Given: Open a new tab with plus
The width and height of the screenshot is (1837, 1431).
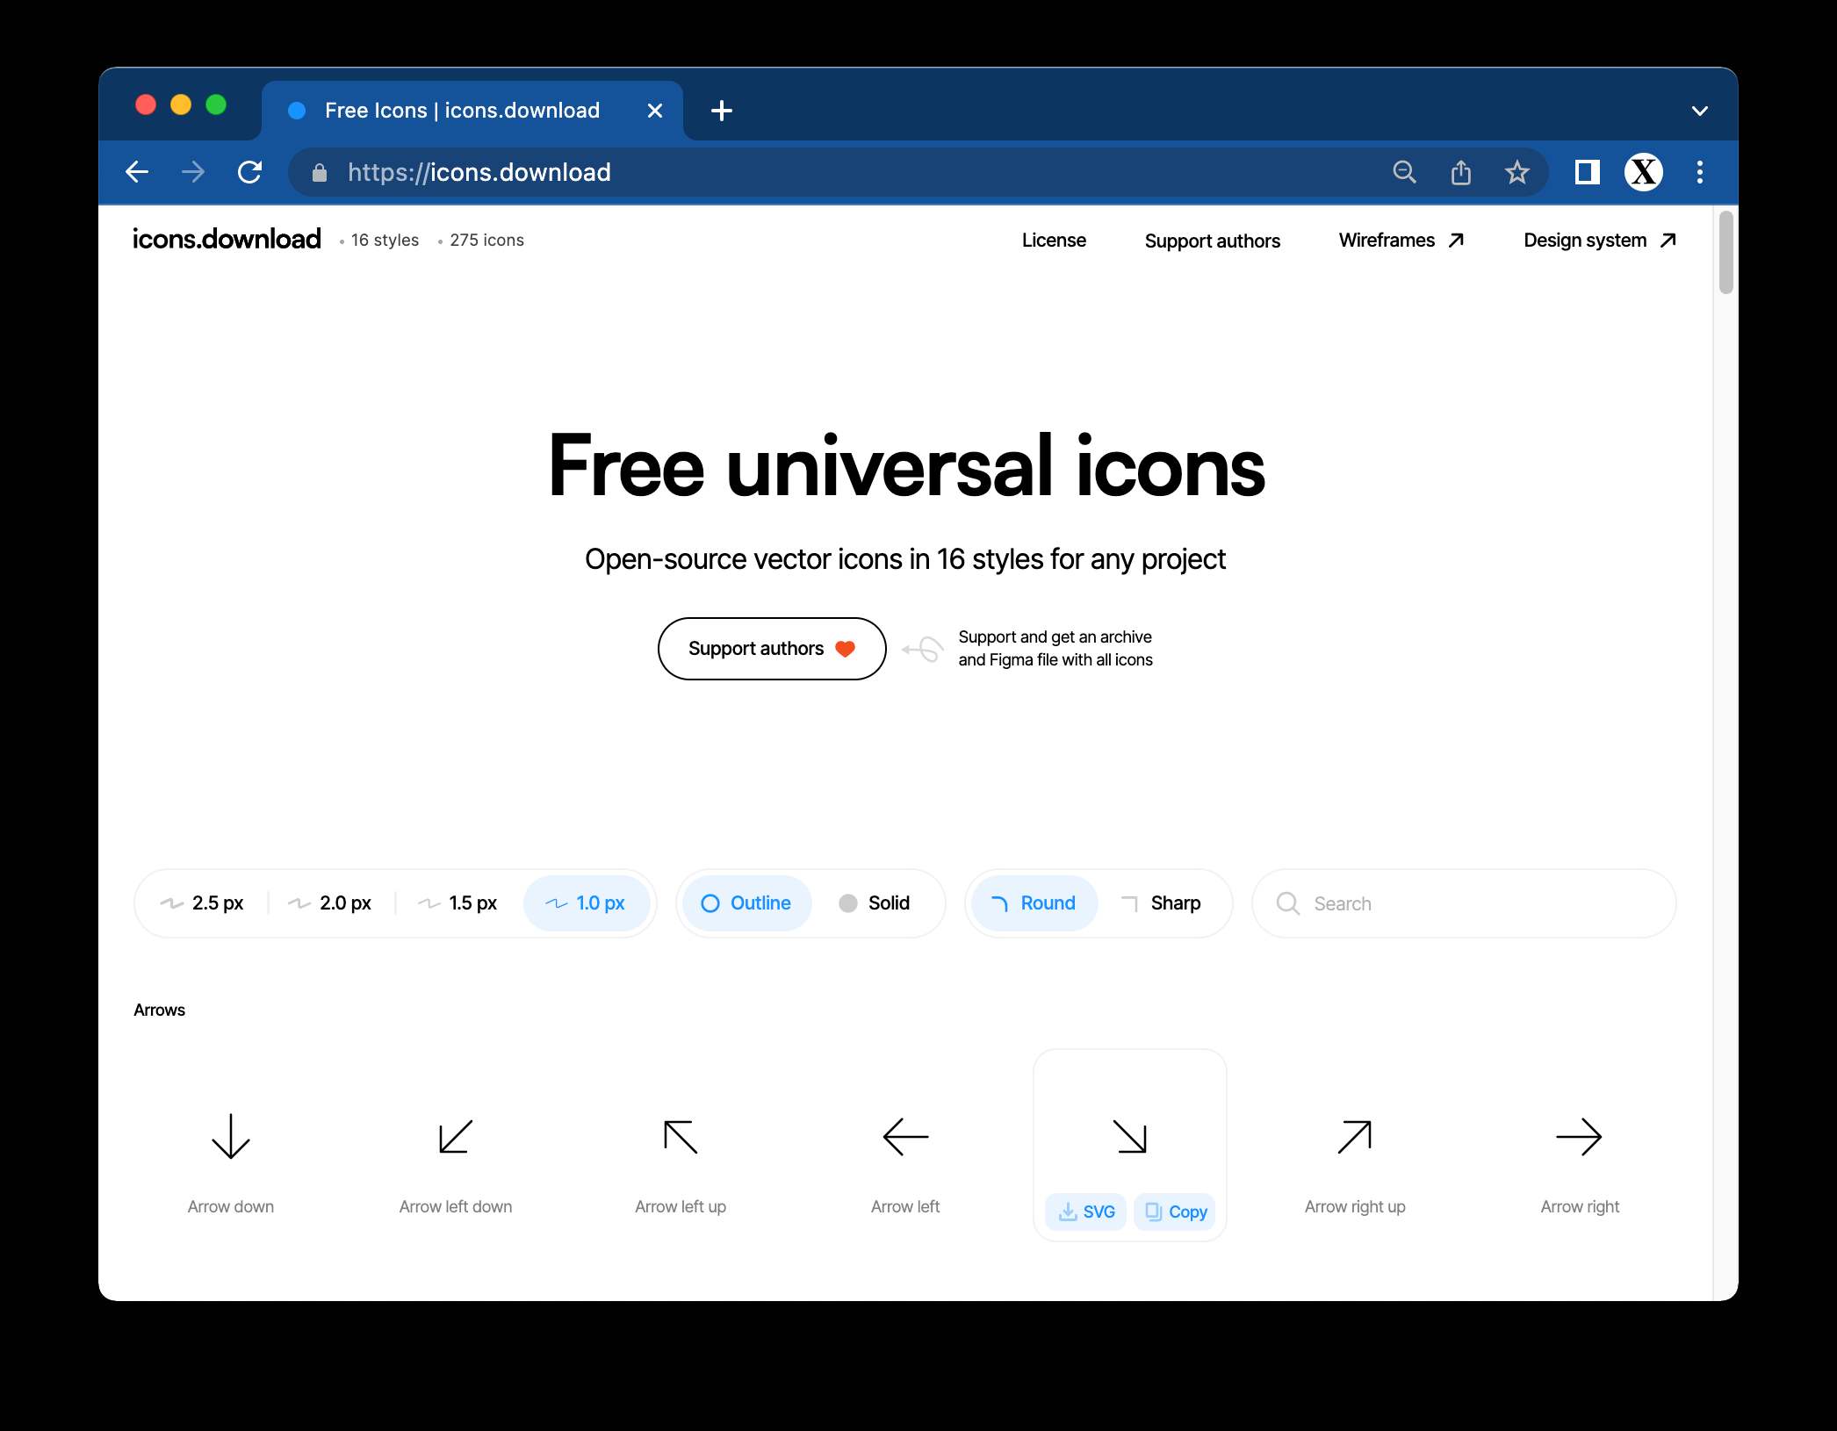Looking at the screenshot, I should [722, 111].
